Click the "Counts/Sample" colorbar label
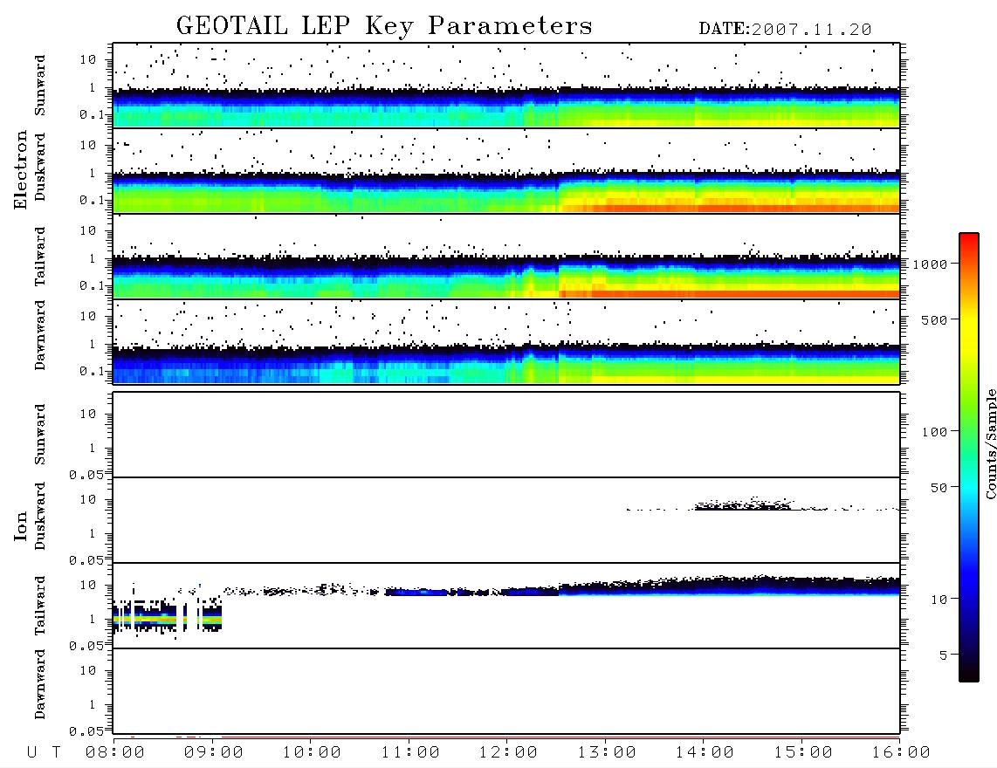 [990, 443]
